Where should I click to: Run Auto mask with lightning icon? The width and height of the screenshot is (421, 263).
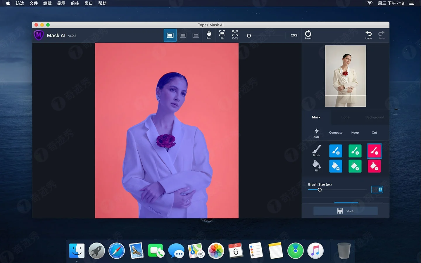316,132
